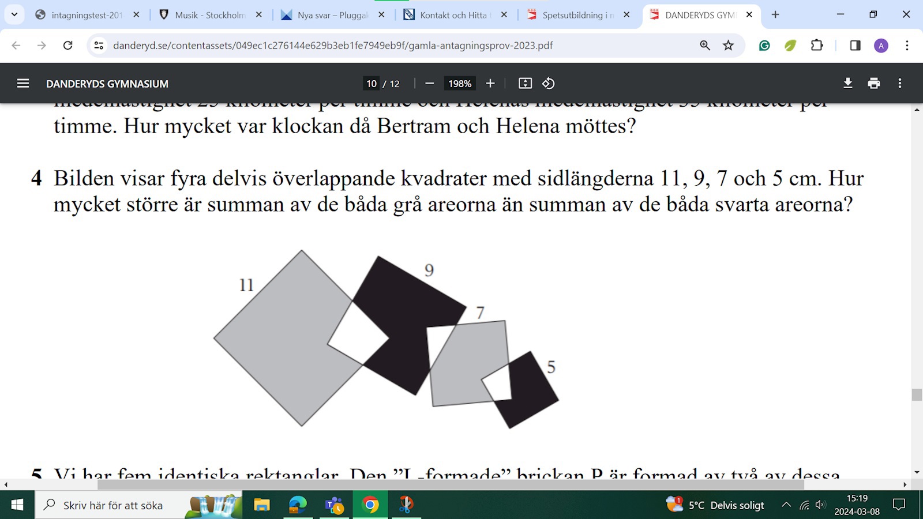Toggle the PDF sidebar menu

[23, 84]
